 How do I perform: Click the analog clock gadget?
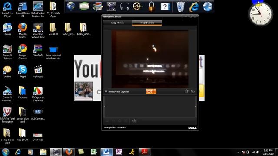[x=261, y=14]
